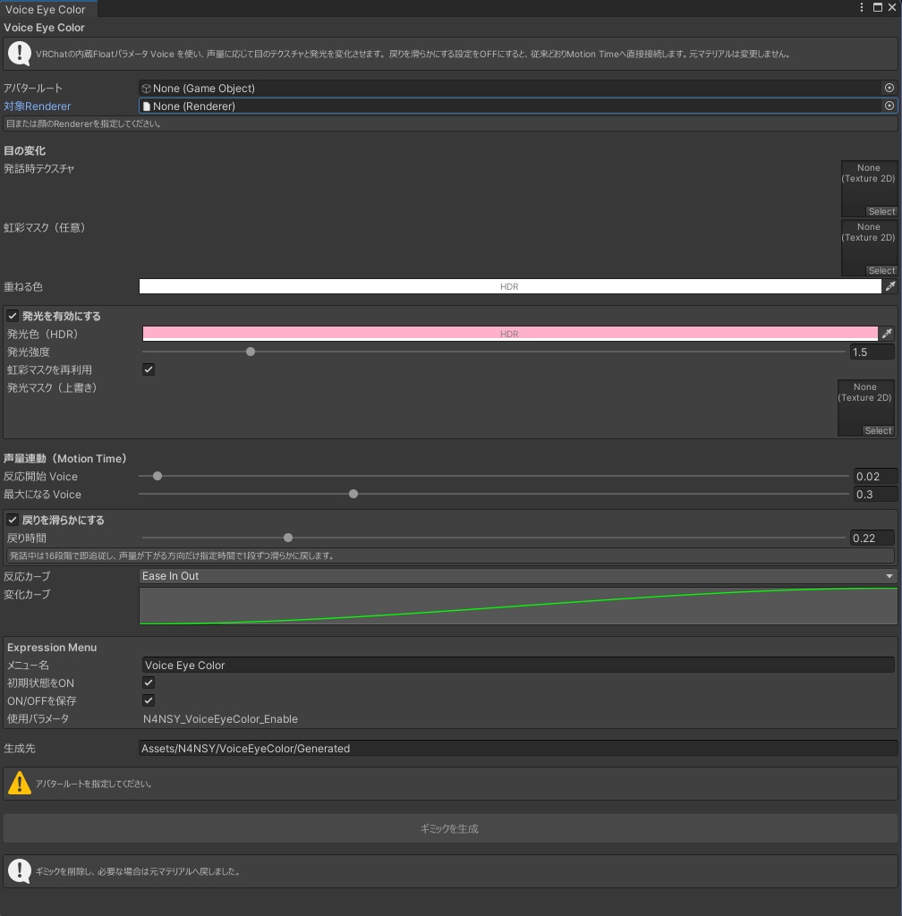Click the 発光強度 slider handle
The width and height of the screenshot is (902, 916).
[x=251, y=352]
